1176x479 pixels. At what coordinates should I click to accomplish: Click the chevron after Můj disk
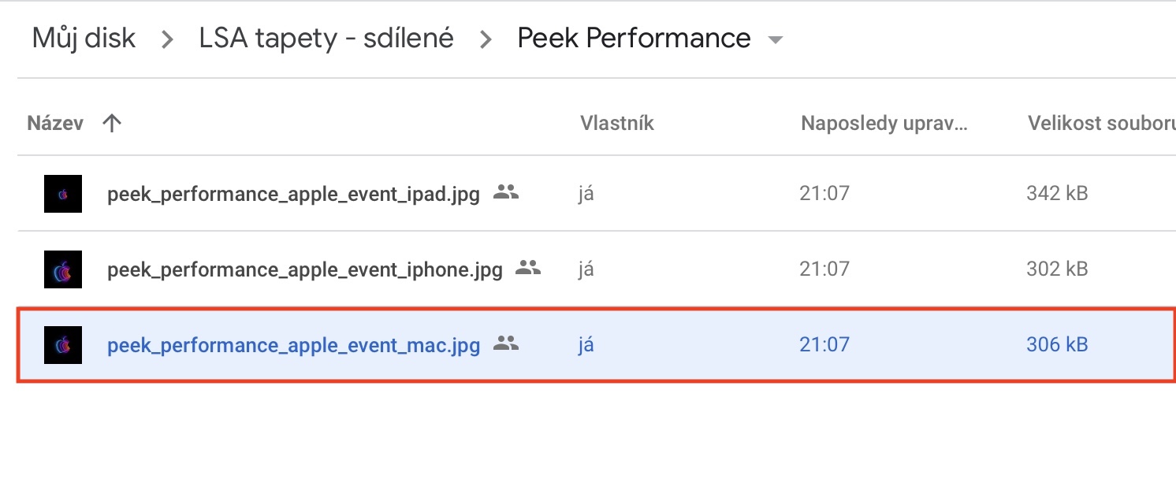tap(167, 40)
